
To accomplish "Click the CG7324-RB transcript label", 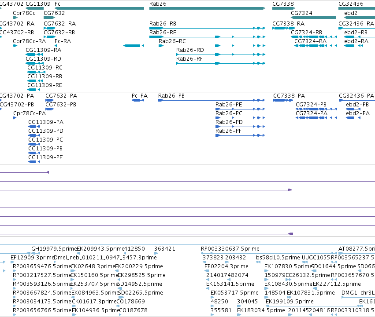I will [x=306, y=33].
